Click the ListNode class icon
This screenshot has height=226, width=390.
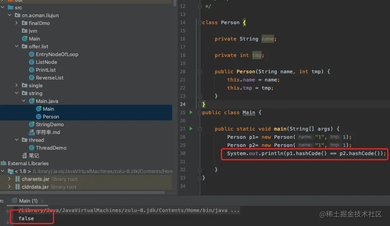[x=32, y=62]
